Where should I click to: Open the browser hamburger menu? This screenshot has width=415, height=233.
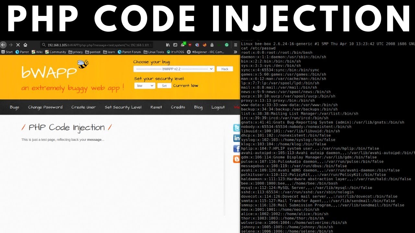236,45
